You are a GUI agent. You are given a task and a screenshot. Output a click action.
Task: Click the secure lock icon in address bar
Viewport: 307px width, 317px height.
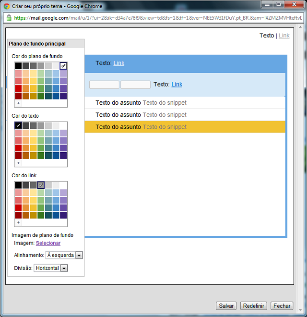pos(8,18)
